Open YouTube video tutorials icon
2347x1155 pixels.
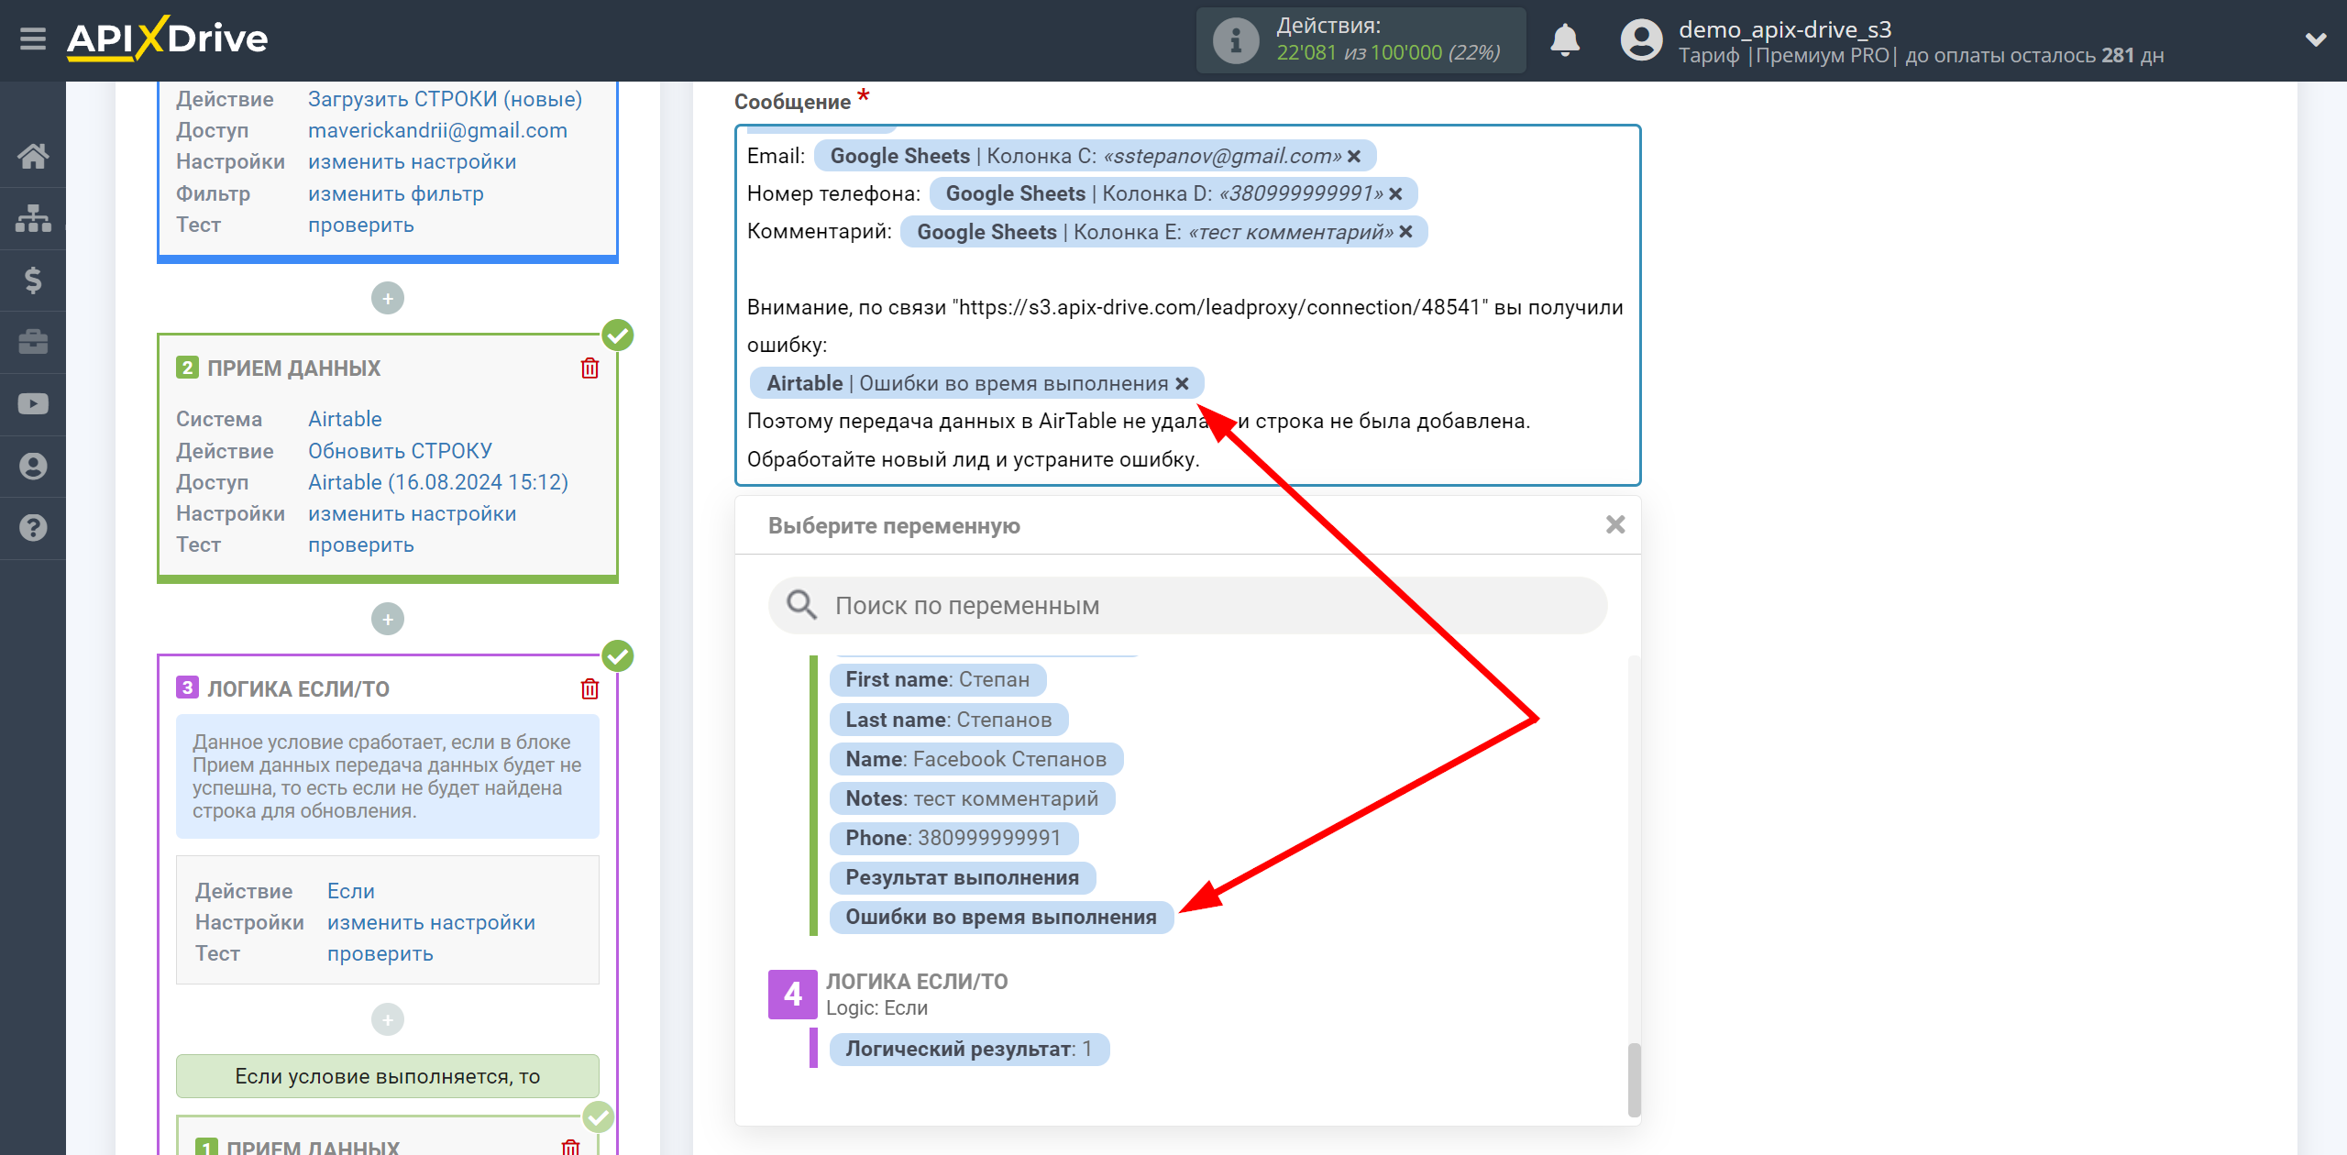[33, 403]
